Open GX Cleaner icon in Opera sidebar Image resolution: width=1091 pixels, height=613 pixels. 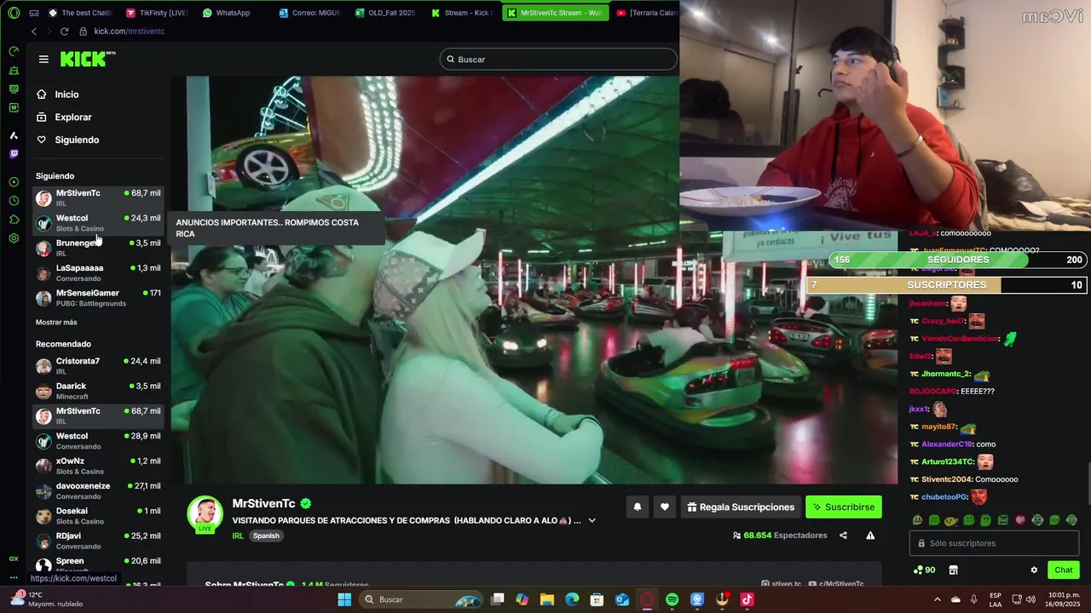tap(14, 71)
